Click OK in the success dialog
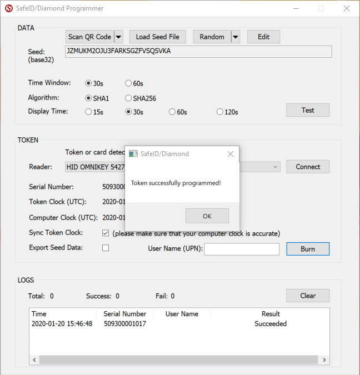Viewport: 360px width, 375px height. tap(207, 216)
